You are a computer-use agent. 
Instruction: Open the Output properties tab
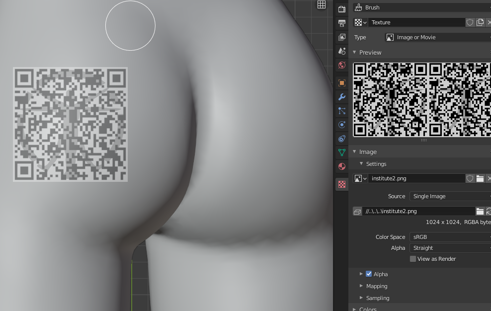[x=341, y=23]
